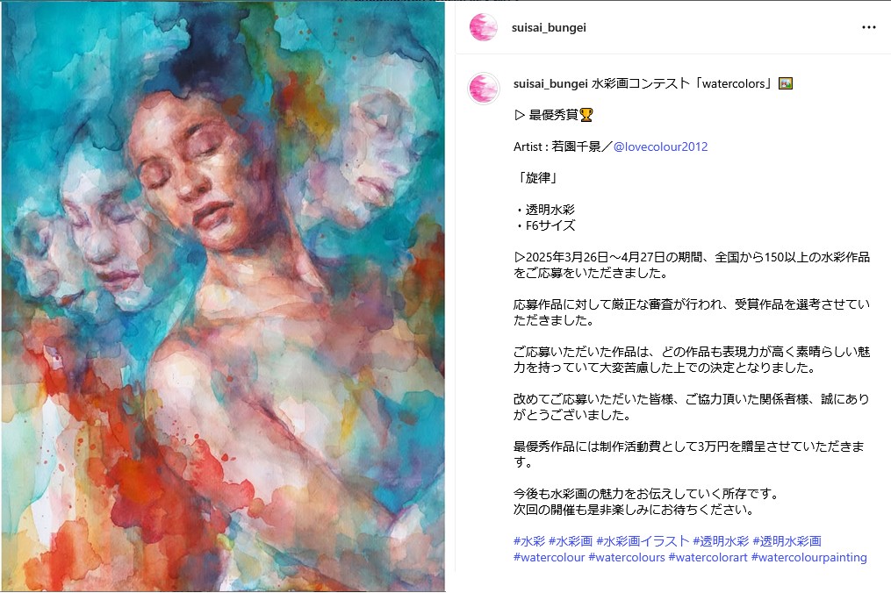Open the three-dot more options menu
The height and width of the screenshot is (593, 891).
point(868,27)
